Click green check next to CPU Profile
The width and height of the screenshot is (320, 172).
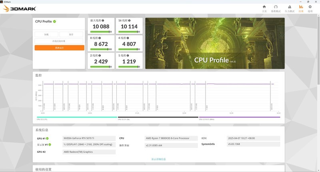[x=54, y=22]
